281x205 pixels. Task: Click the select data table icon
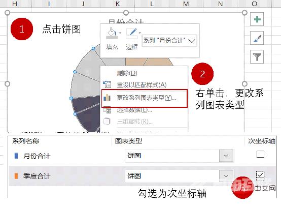tap(108, 110)
